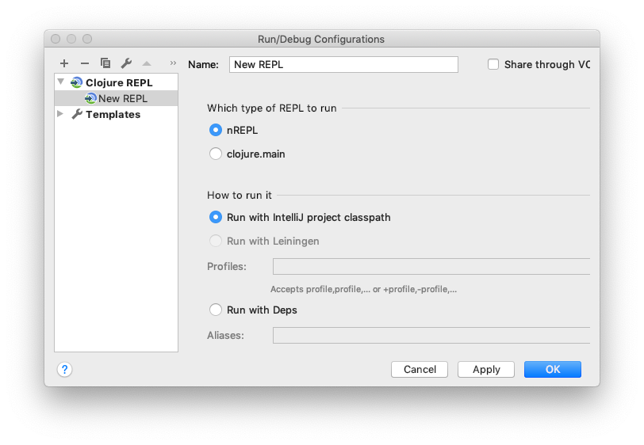Choose Run with IntelliJ project classpath

coord(216,218)
